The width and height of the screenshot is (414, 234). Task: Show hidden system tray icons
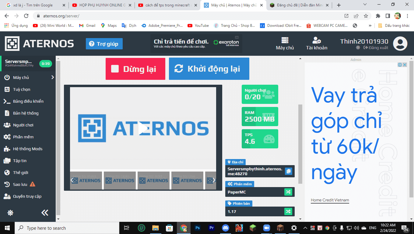coord(305,228)
